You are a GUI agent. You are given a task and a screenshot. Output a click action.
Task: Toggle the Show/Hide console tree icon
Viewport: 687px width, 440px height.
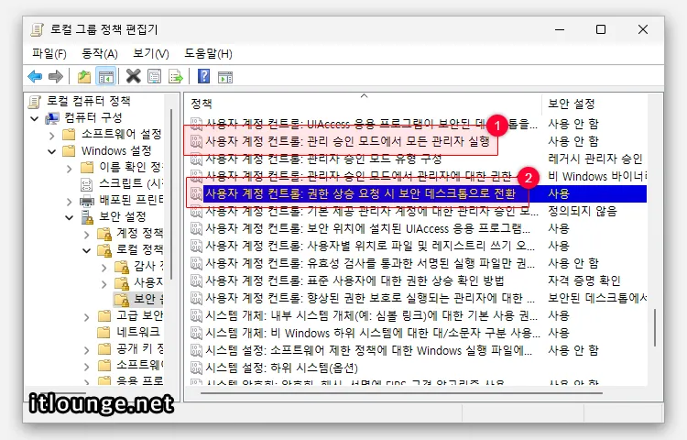(105, 77)
